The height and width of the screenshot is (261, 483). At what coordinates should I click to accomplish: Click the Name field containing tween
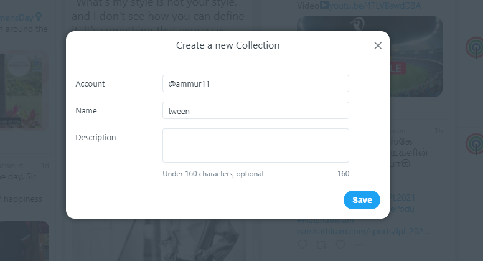256,110
